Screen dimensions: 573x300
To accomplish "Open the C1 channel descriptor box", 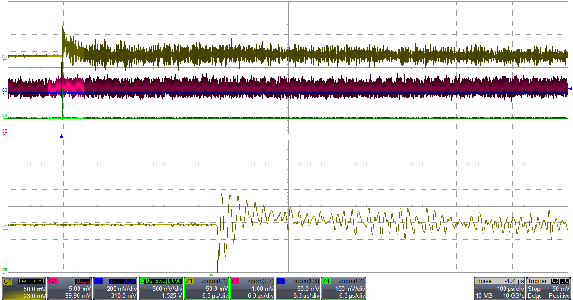I will click(x=24, y=289).
